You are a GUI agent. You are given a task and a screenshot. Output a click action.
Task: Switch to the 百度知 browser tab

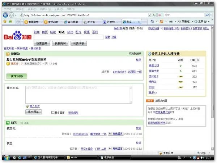point(112,22)
